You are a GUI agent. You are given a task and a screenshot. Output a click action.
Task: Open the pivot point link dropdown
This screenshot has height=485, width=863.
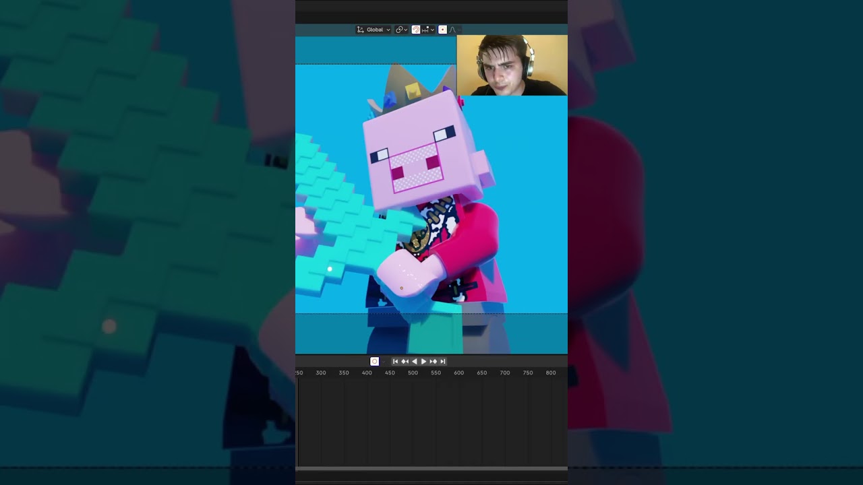[x=401, y=30]
